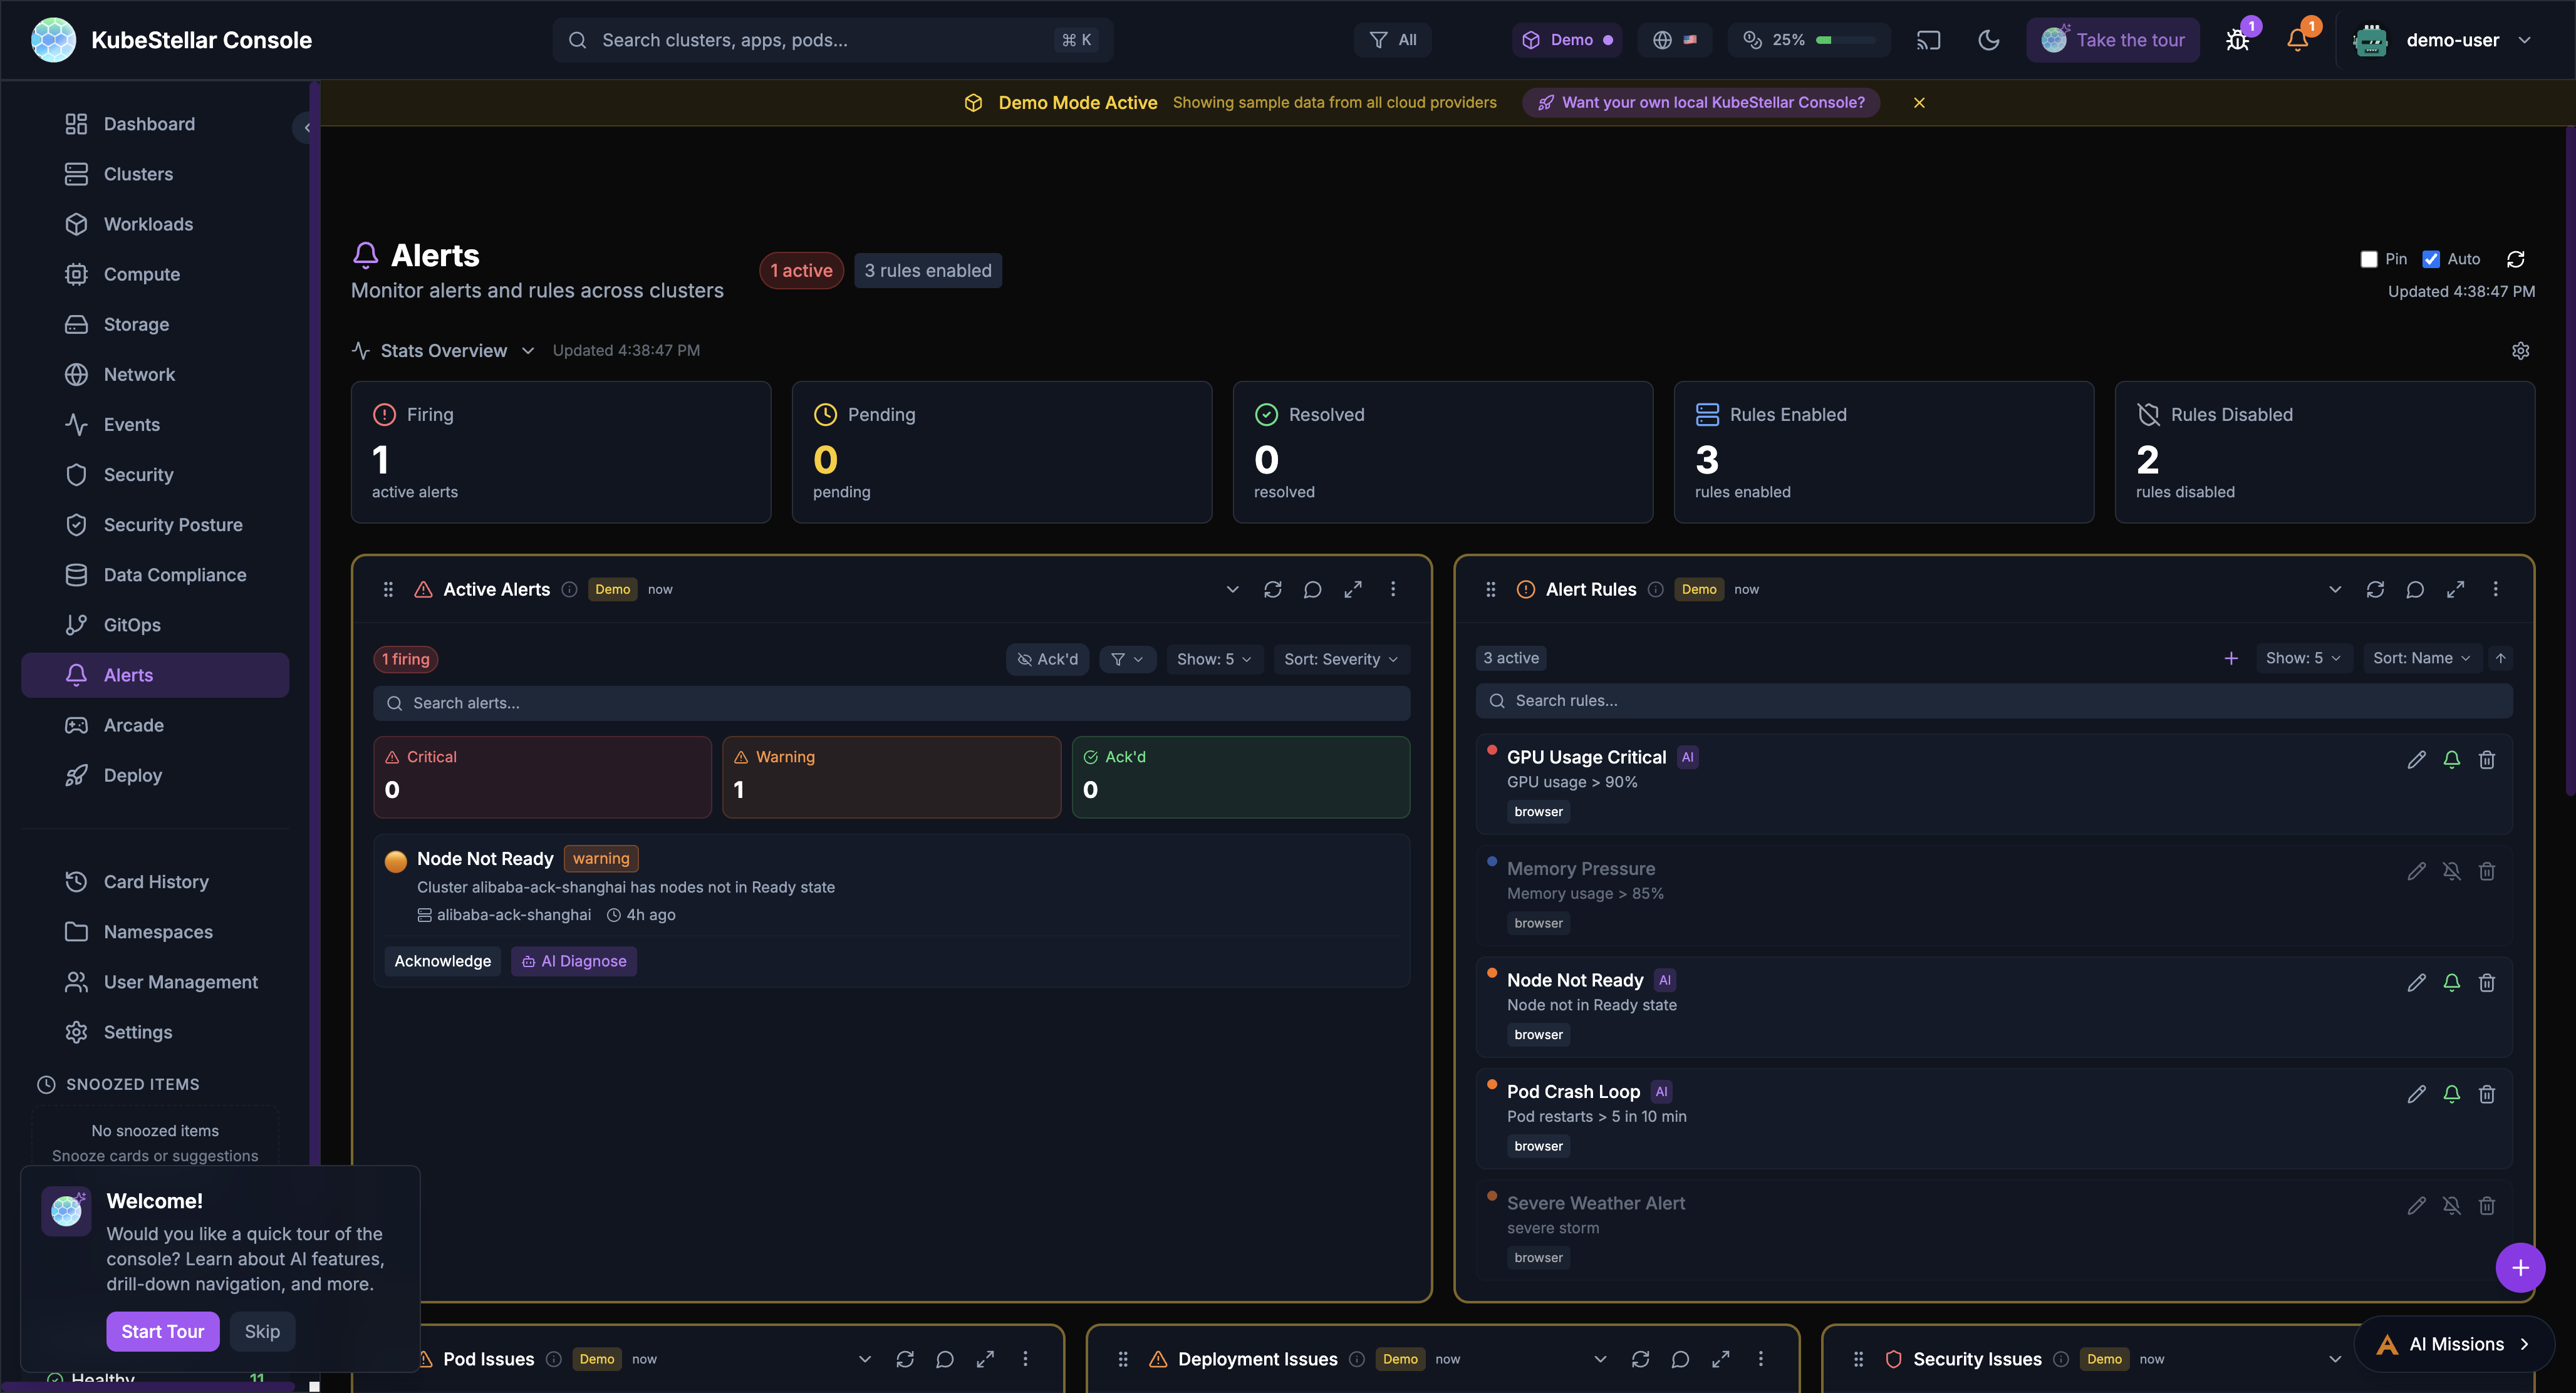2576x1393 pixels.
Task: Open Security Posture in sidebar
Action: [x=173, y=525]
